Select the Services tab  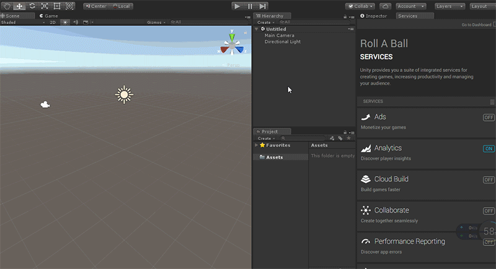(x=414, y=15)
